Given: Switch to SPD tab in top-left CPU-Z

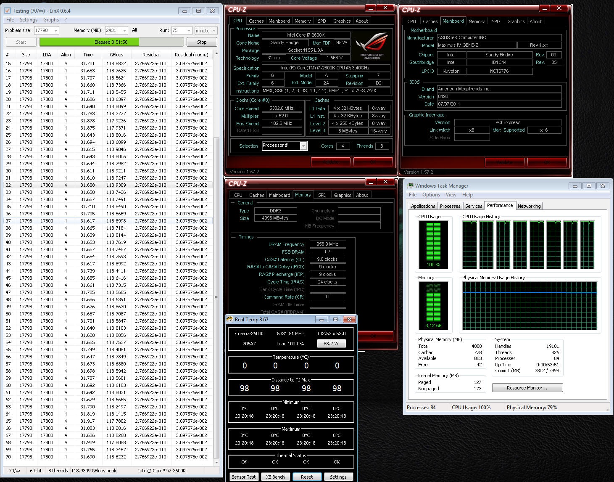Looking at the screenshot, I should coord(322,21).
